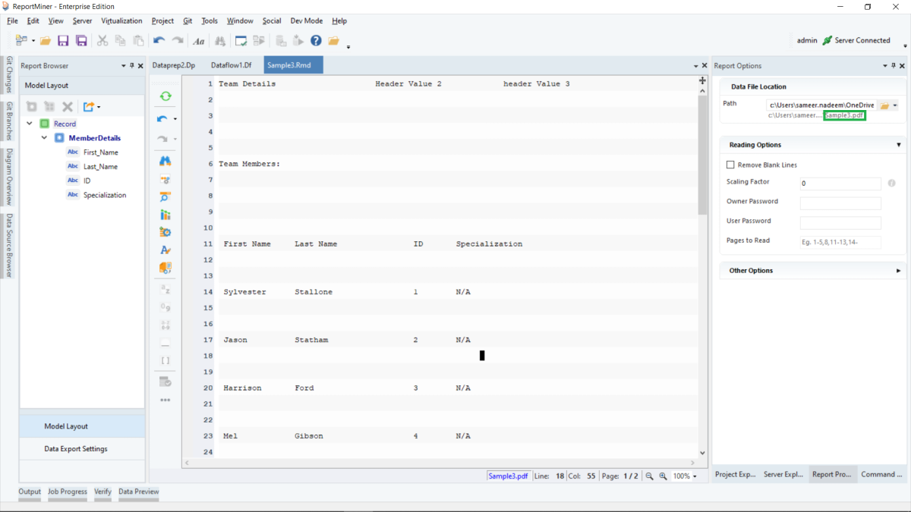Open file browser folder icon next to Path

point(884,105)
